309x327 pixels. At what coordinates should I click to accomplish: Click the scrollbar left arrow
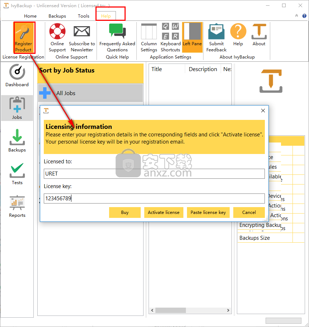152,310
